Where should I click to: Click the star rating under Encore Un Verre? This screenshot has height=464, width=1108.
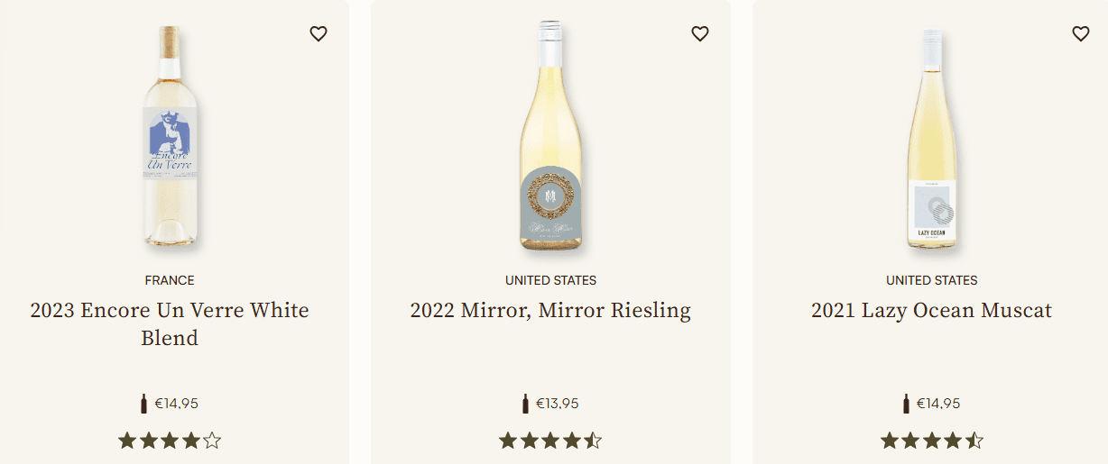[x=170, y=441]
